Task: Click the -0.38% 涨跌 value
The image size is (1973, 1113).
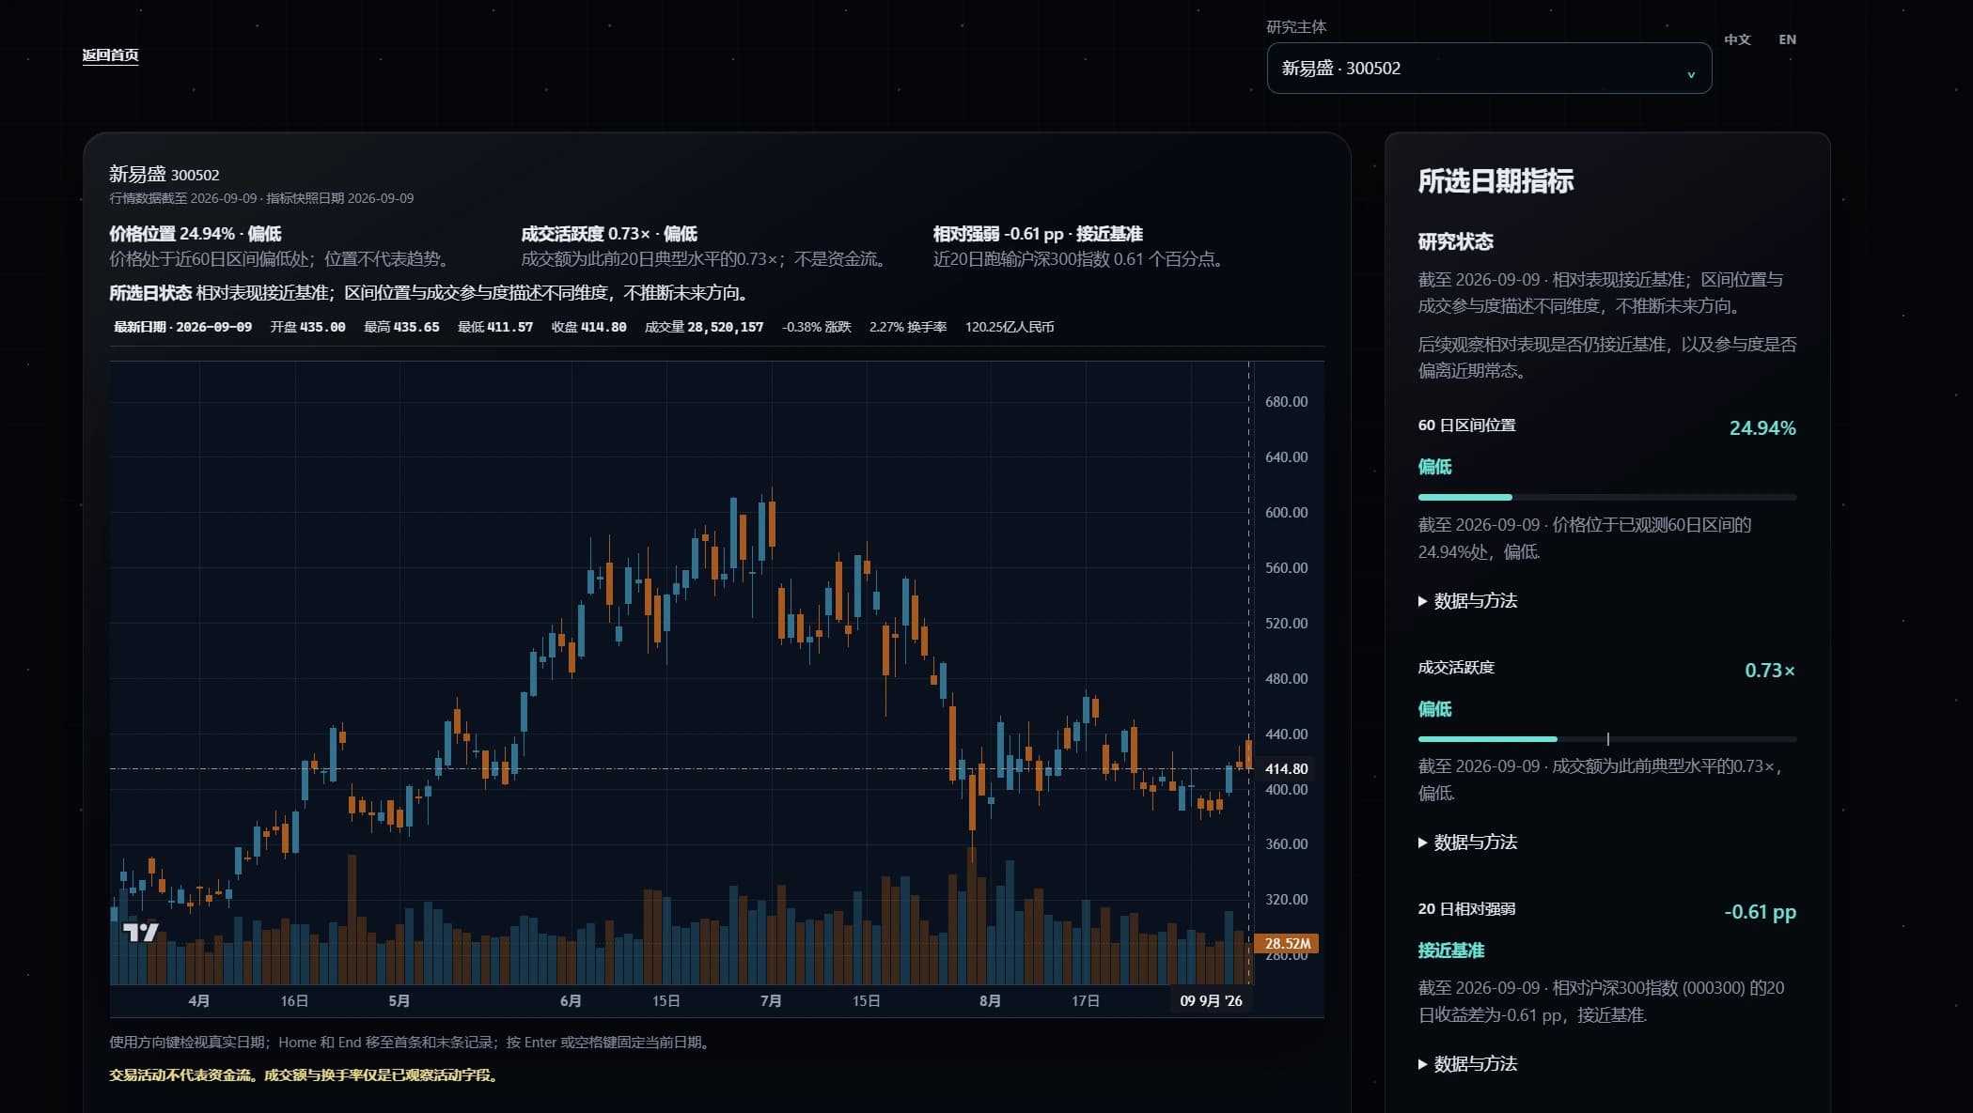Action: (x=816, y=327)
